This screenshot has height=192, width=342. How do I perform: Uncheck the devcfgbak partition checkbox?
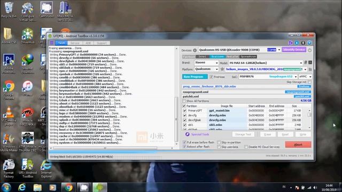[185, 120]
